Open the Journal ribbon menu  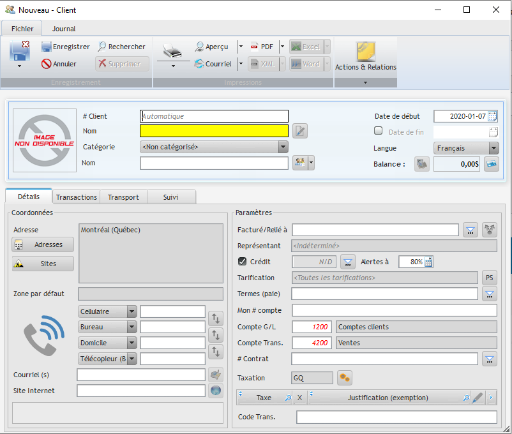tap(63, 29)
